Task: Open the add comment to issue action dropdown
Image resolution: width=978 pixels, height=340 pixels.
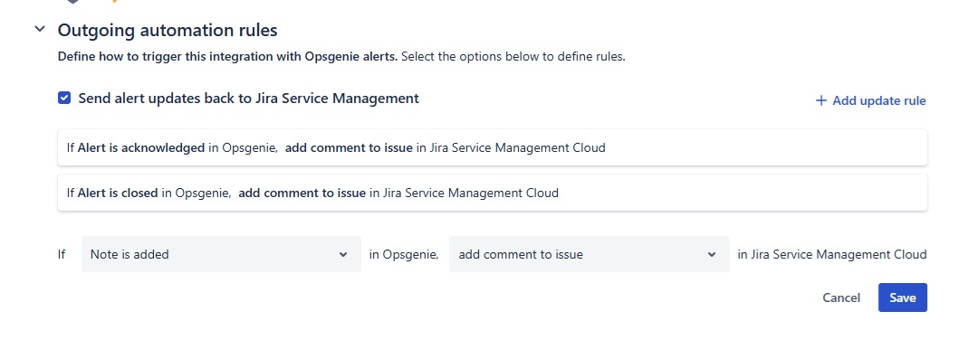Action: [x=589, y=254]
